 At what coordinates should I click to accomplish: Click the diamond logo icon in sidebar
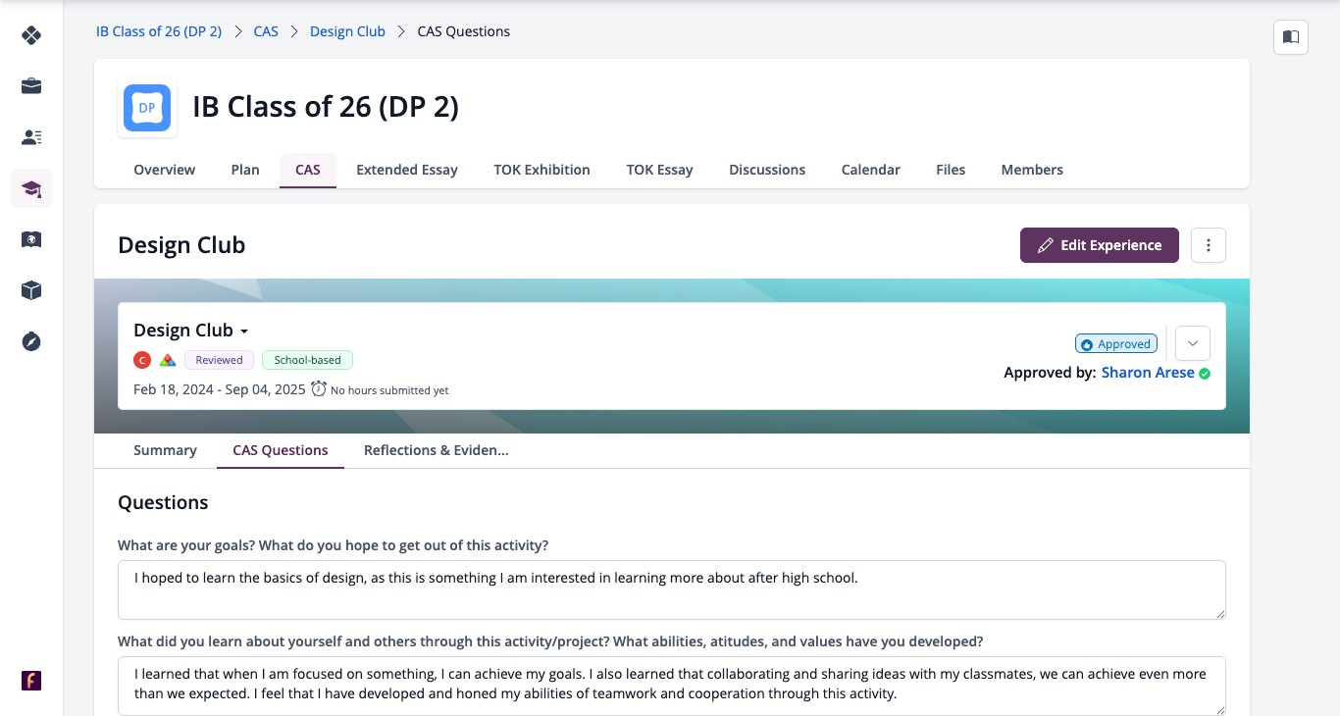pos(31,35)
